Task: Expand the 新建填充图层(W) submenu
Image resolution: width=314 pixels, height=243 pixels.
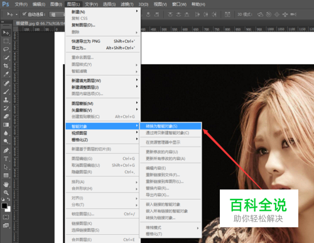Action: (103, 81)
